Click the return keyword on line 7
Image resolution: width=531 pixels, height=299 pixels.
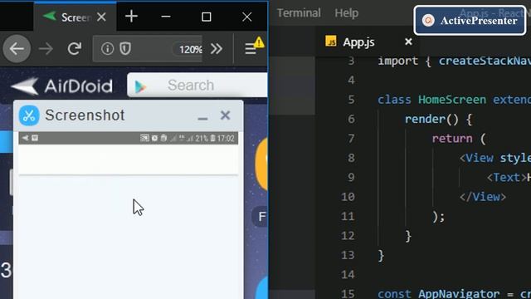452,139
